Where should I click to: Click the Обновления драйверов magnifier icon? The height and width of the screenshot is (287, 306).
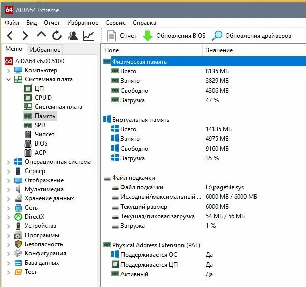[x=217, y=36]
